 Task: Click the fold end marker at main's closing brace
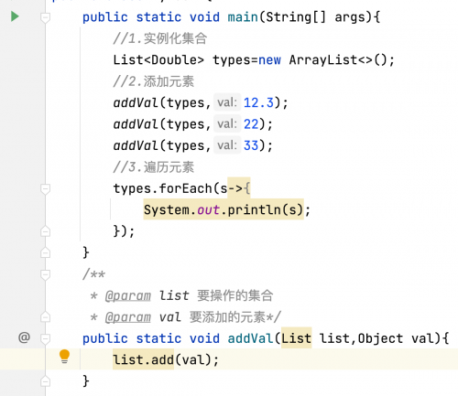(x=45, y=252)
